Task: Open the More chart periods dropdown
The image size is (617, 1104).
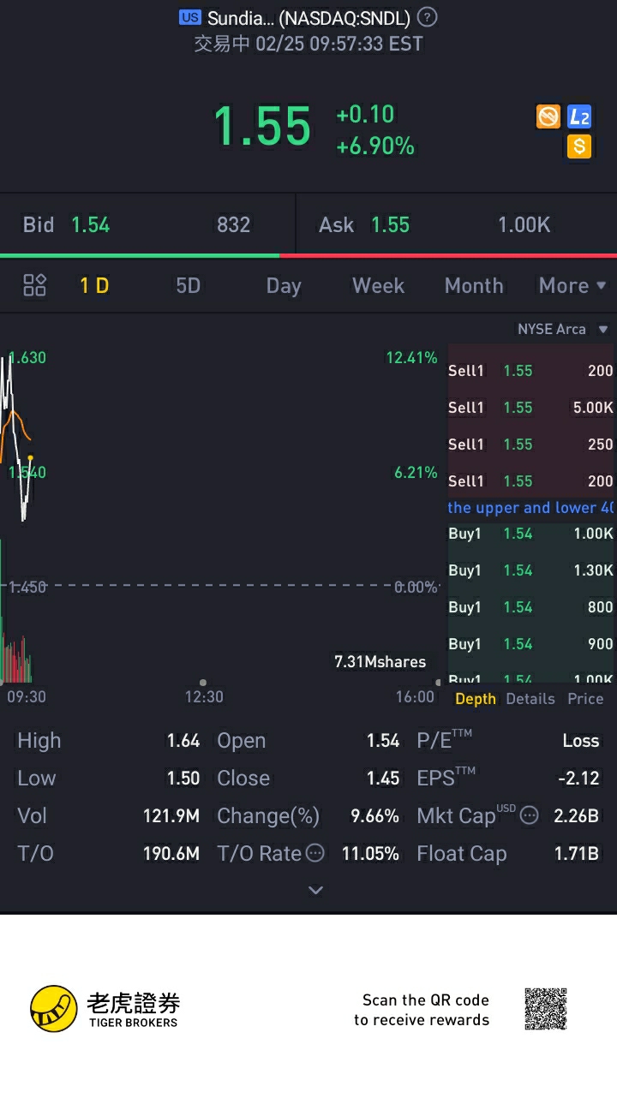Action: click(x=572, y=285)
